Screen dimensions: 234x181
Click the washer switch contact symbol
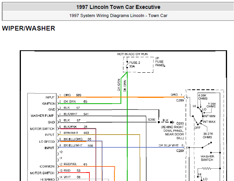207,145
